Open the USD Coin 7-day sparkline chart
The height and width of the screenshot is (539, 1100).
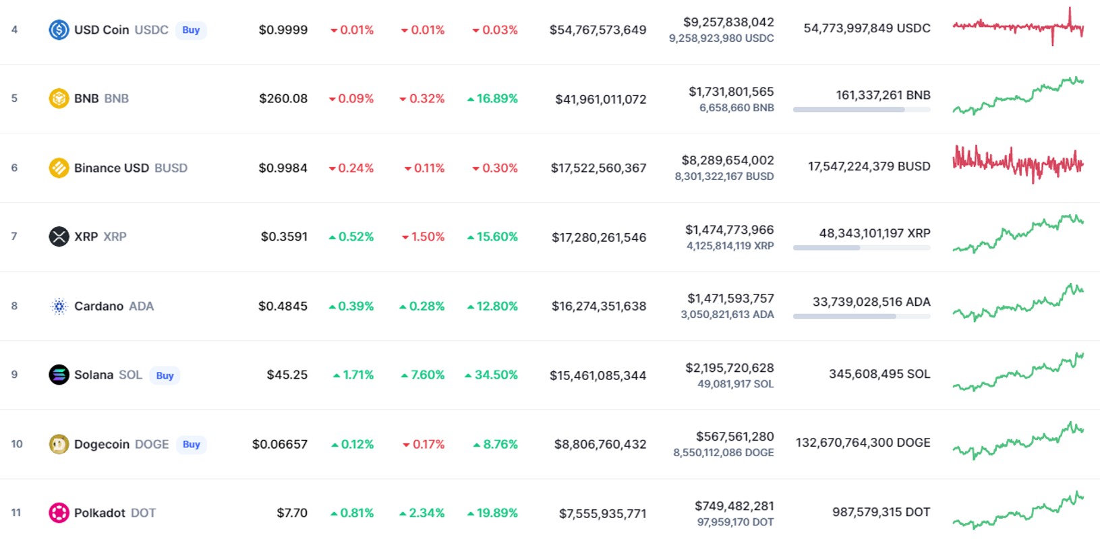click(1018, 27)
